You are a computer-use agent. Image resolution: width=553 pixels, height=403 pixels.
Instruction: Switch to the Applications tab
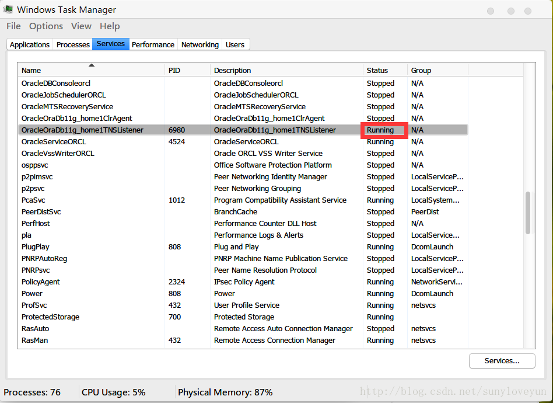click(30, 44)
